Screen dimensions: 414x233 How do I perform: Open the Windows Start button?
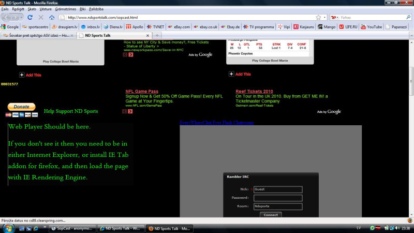pyautogui.click(x=8, y=228)
